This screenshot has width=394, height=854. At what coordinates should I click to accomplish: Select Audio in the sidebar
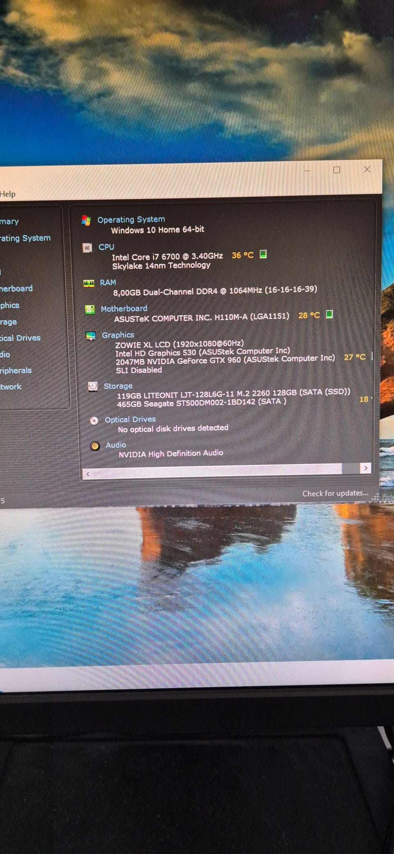pyautogui.click(x=5, y=354)
